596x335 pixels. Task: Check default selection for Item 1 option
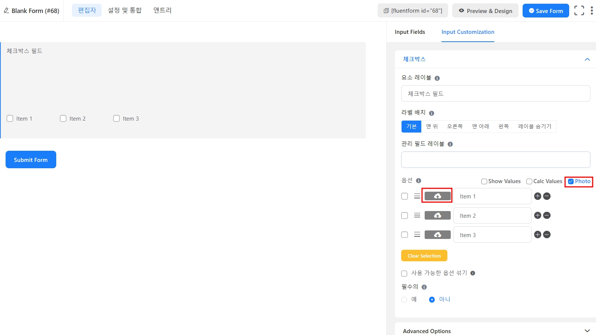click(x=405, y=196)
